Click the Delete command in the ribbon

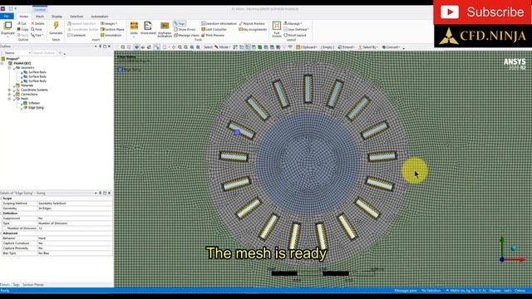37,23
